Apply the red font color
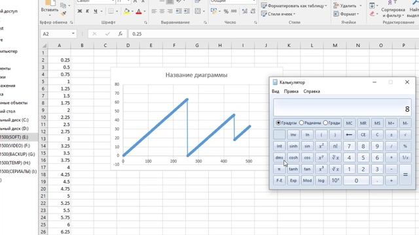The width and height of the screenshot is (419, 235). 139,11
